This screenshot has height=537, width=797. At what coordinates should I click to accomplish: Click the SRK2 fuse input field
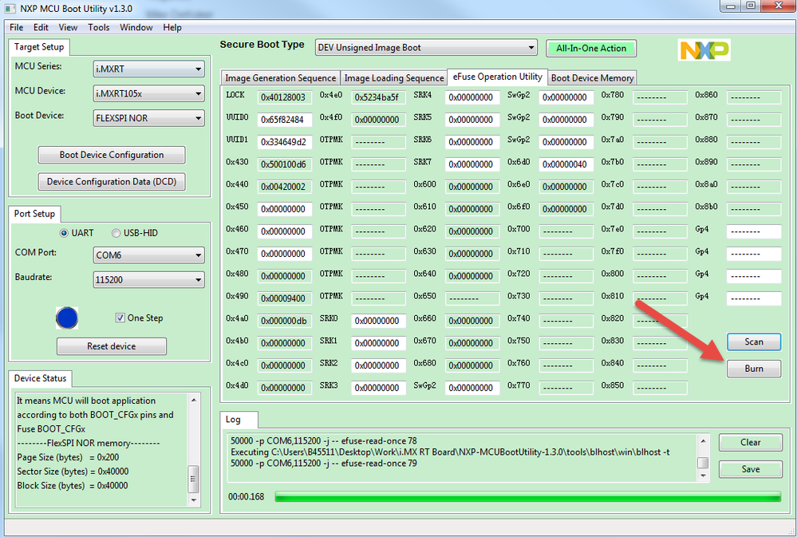point(378,365)
